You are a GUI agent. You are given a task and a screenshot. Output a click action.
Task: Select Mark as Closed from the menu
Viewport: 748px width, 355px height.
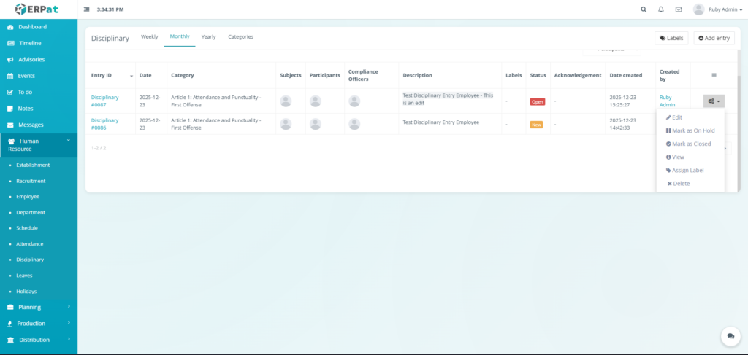(x=688, y=144)
